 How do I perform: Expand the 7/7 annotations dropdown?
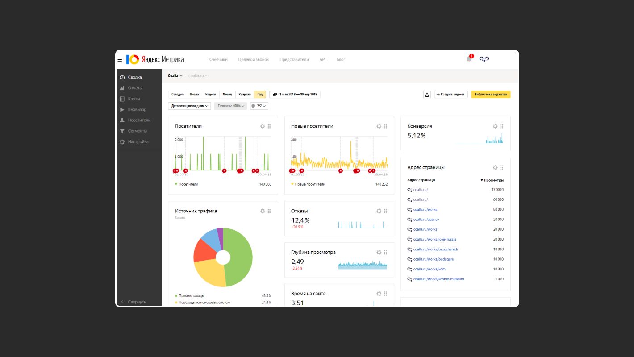coord(259,106)
